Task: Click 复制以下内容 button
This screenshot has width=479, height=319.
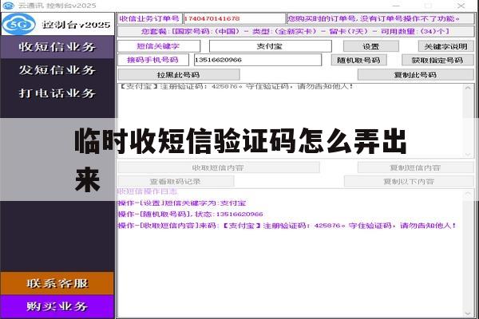Action: (x=409, y=181)
